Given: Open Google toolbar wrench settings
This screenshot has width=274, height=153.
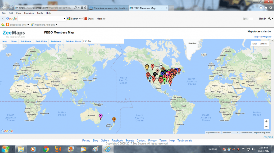Looking at the screenshot, I should [x=269, y=19].
